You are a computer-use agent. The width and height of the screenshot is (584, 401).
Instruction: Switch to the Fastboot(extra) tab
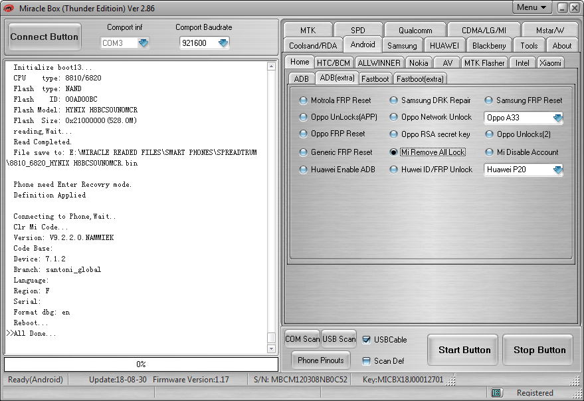(420, 78)
